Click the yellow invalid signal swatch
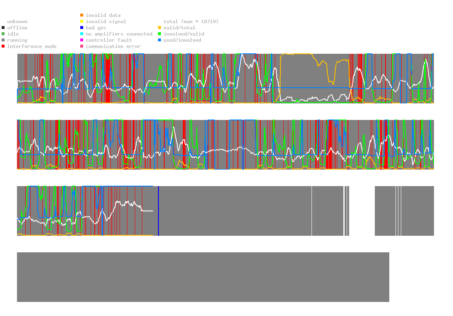 82,22
